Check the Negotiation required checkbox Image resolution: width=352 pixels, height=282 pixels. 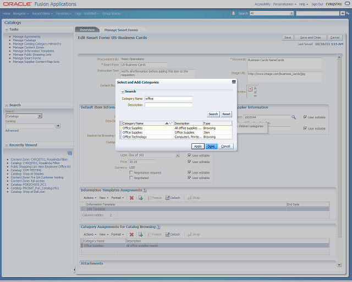click(x=131, y=172)
